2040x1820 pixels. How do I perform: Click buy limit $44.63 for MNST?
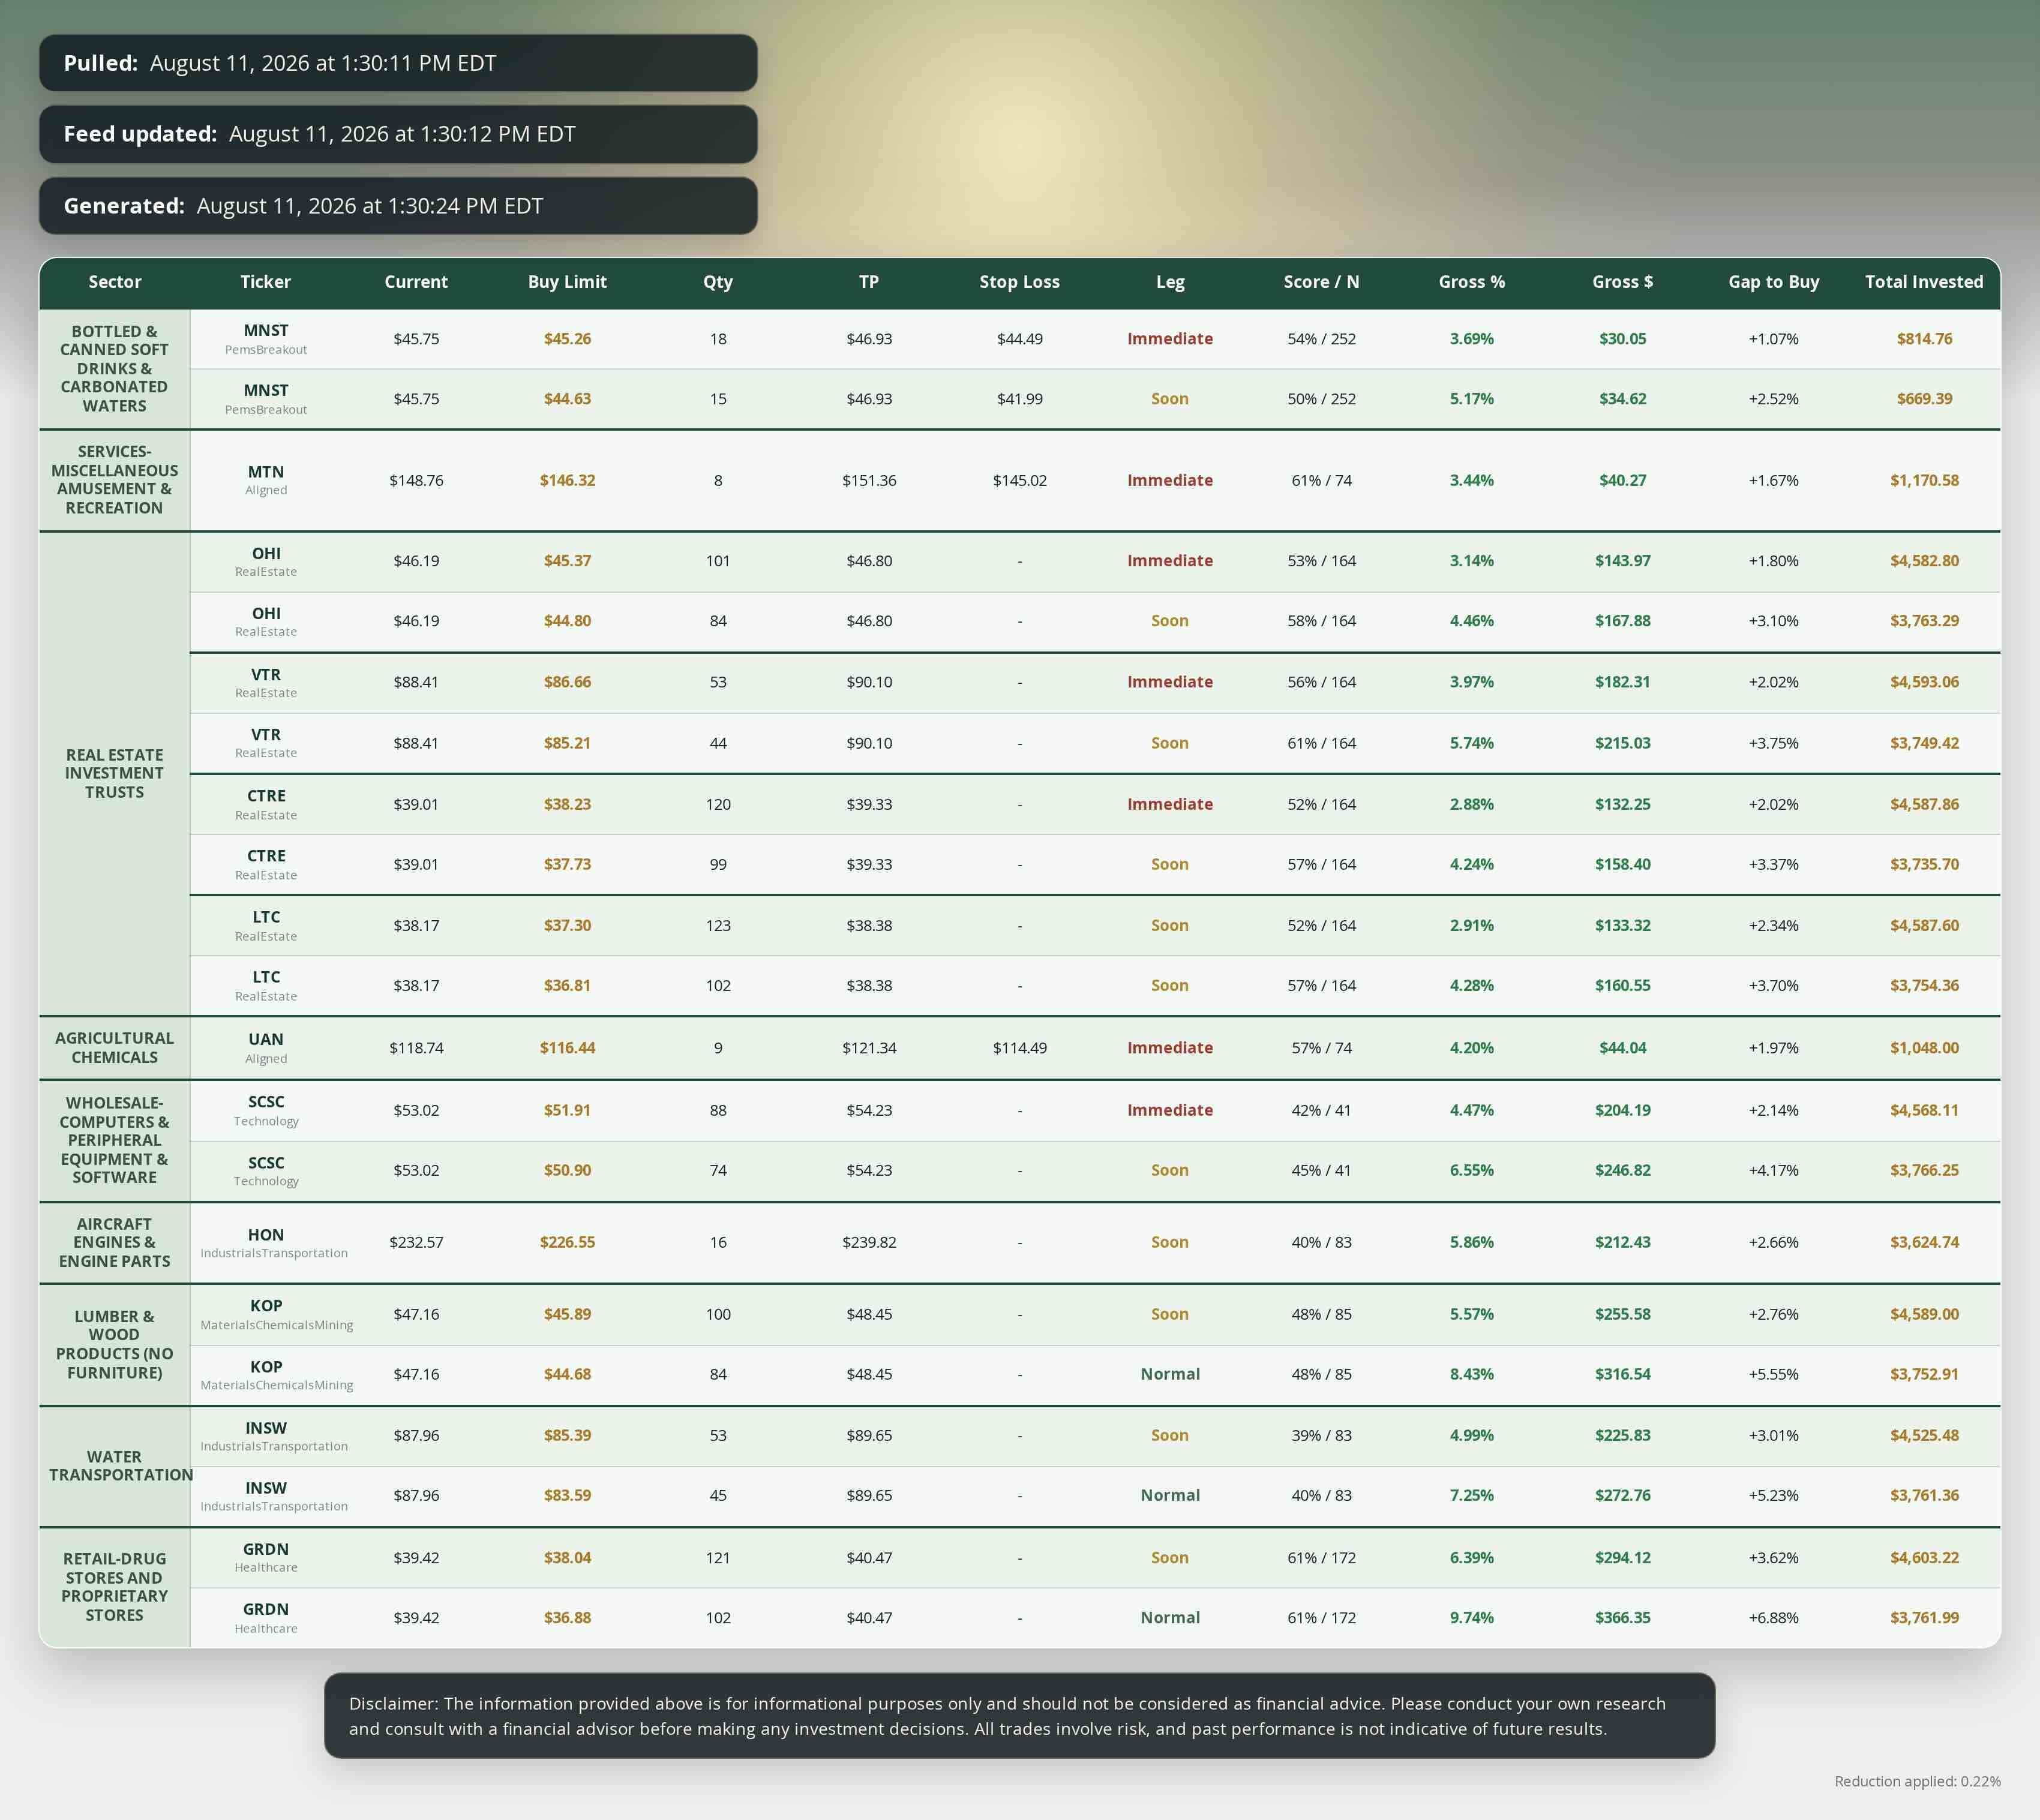click(x=567, y=399)
